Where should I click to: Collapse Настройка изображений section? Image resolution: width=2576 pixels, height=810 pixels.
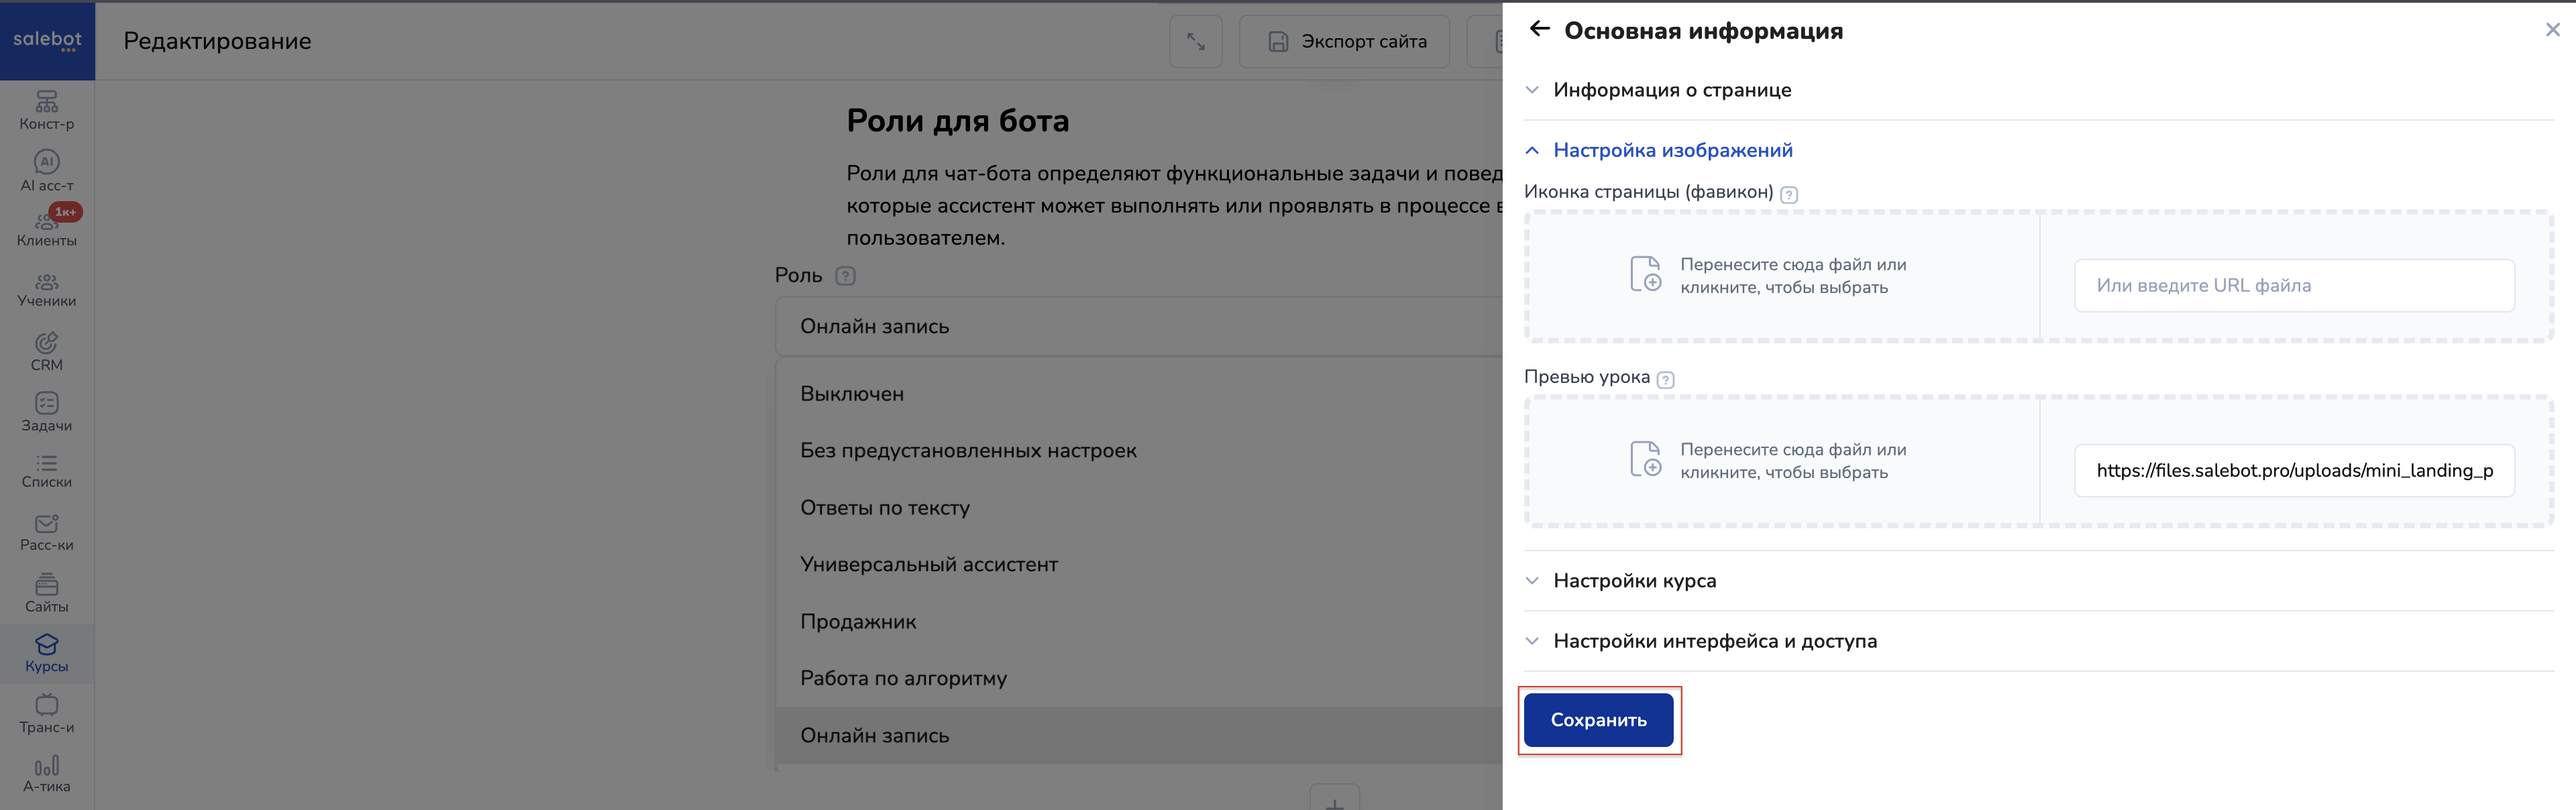coord(2038,150)
